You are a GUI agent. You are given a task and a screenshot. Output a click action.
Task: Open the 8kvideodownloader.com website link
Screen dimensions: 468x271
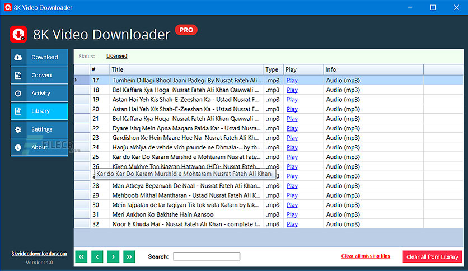tap(39, 254)
